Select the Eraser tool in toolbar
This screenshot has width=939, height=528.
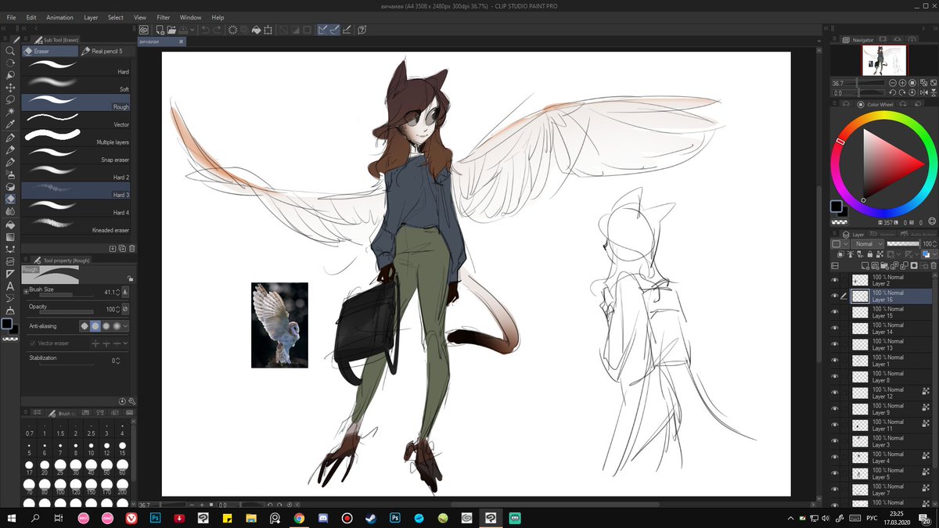pos(11,199)
